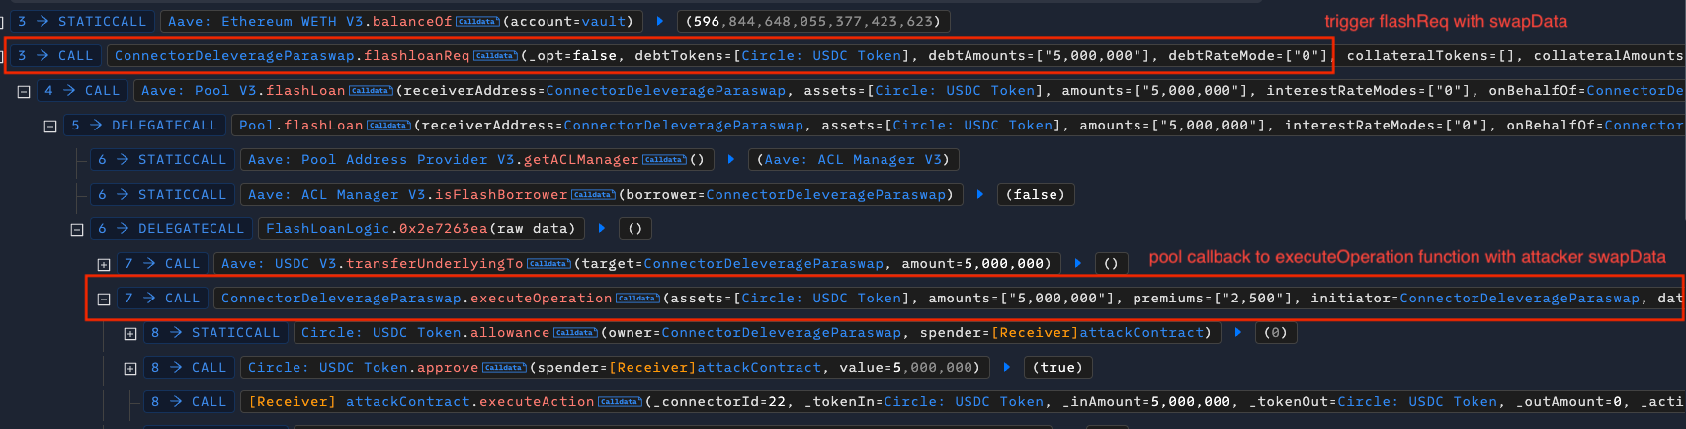1686x429 pixels.
Task: Toggle return arrow after FlashLoanLogic raw data
Action: pos(601,228)
